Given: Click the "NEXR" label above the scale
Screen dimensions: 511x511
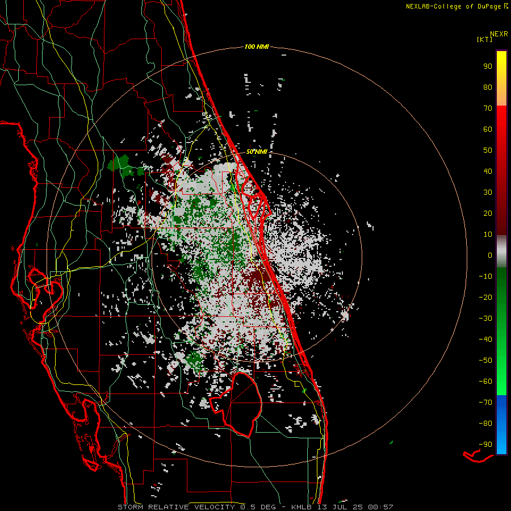Looking at the screenshot, I should pos(499,34).
